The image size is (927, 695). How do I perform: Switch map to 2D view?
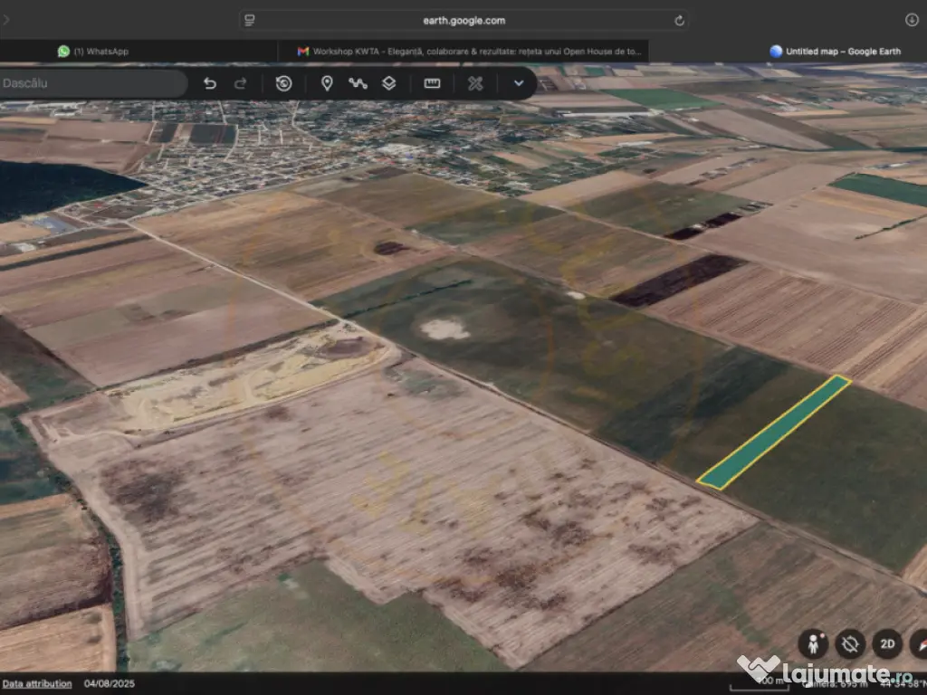coord(887,644)
